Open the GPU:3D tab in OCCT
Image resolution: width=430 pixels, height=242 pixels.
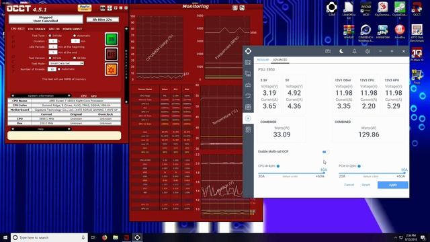(54, 29)
